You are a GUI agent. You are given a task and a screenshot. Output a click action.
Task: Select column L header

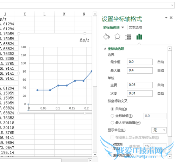point(44,14)
